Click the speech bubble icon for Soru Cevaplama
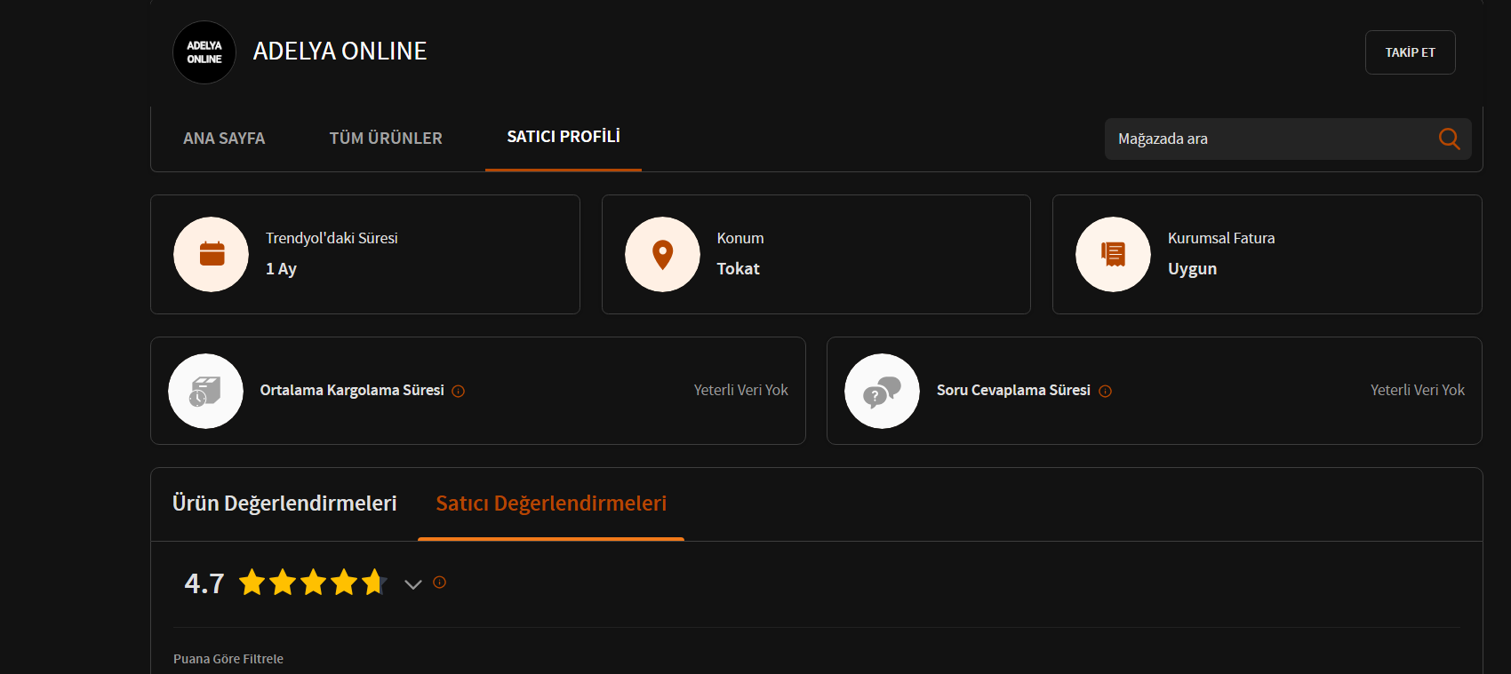The image size is (1511, 674). (x=882, y=391)
